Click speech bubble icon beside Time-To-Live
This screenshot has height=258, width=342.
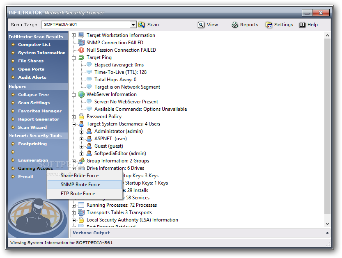point(89,72)
